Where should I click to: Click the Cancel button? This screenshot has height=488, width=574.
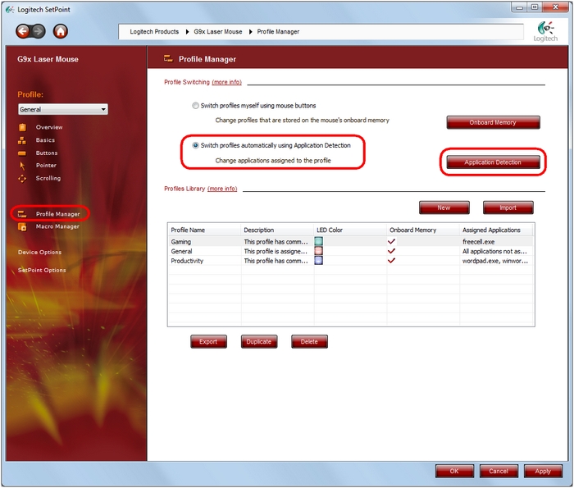(x=499, y=471)
